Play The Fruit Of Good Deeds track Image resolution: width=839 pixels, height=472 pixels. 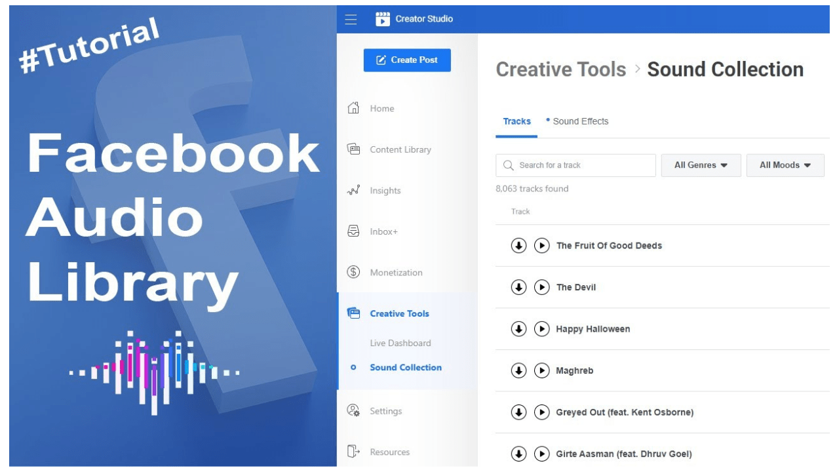(541, 245)
